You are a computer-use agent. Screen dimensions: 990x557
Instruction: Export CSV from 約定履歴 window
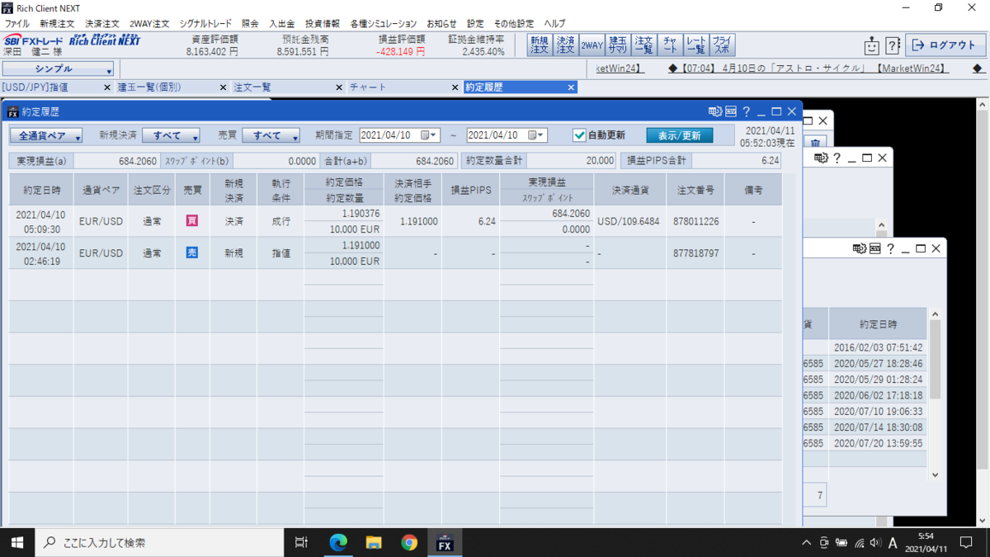730,111
